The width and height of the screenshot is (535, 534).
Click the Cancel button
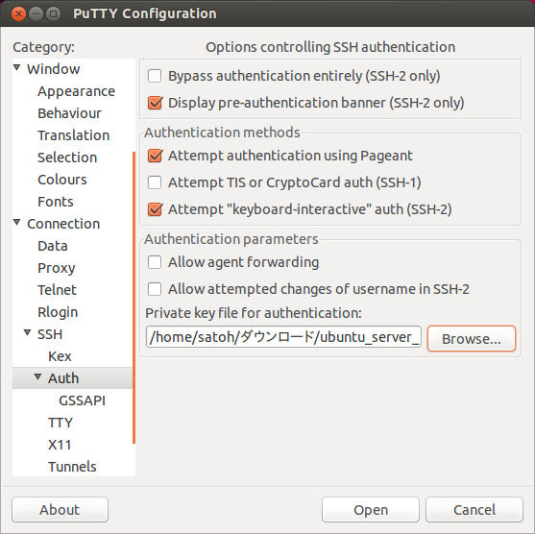coord(474,510)
